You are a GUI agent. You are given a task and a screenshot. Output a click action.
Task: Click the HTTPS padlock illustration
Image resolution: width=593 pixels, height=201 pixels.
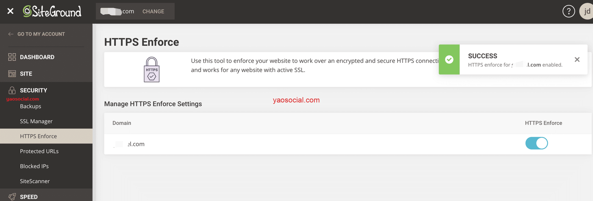(x=152, y=70)
